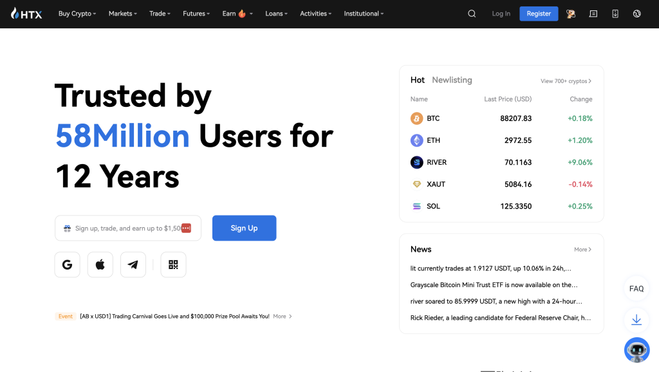Click the app download phone icon in header
659x372 pixels.
coord(615,14)
